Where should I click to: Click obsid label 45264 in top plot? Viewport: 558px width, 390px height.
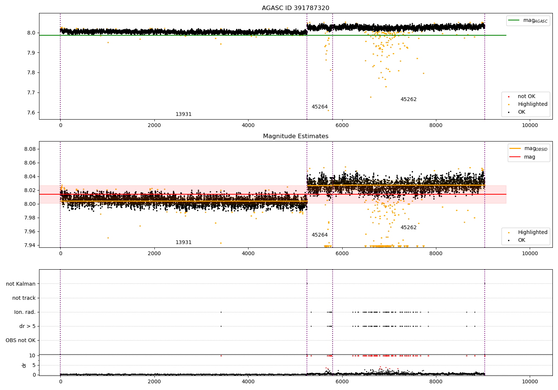click(320, 107)
